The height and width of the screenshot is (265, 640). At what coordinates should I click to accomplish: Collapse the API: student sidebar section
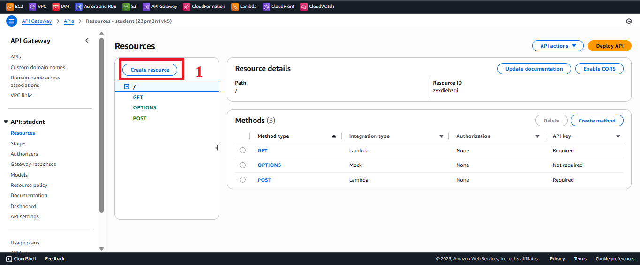tap(6, 122)
